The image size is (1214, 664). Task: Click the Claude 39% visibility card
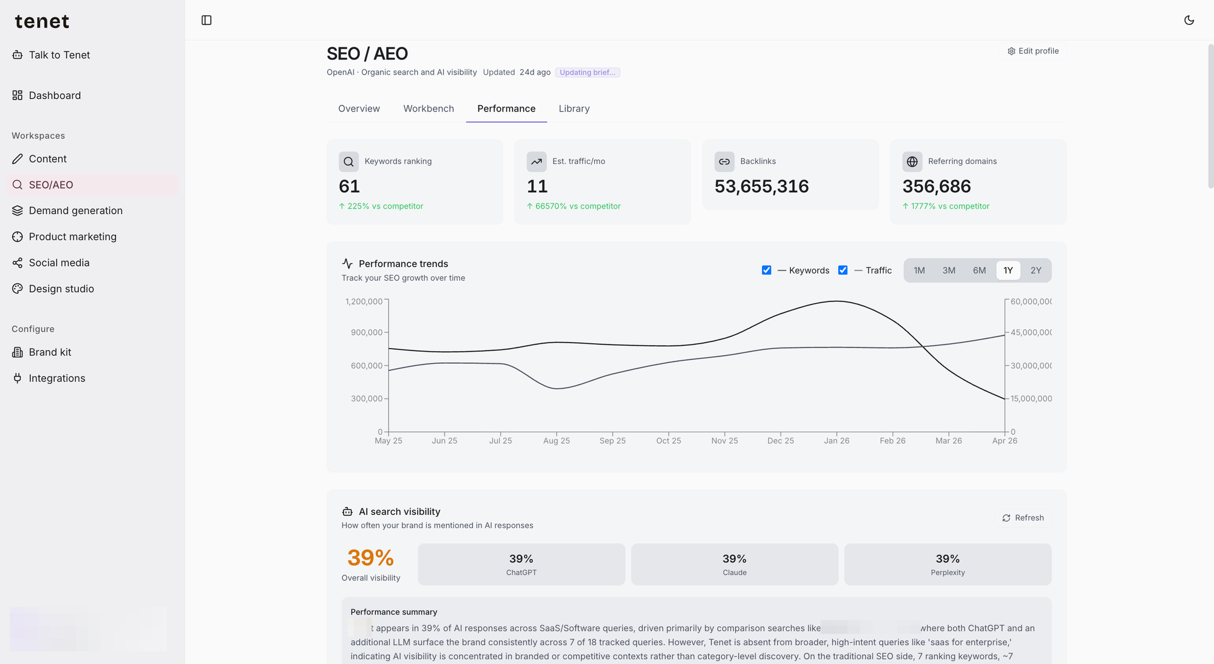point(734,564)
